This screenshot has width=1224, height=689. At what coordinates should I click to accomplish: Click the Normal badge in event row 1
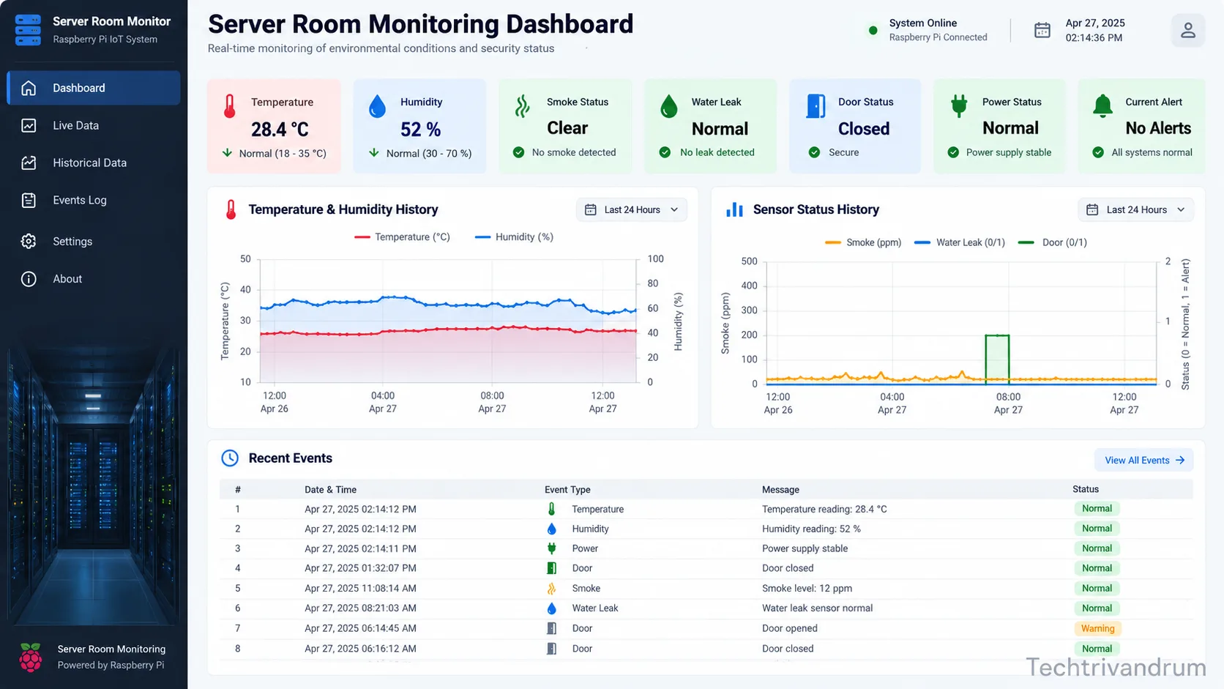(x=1097, y=509)
